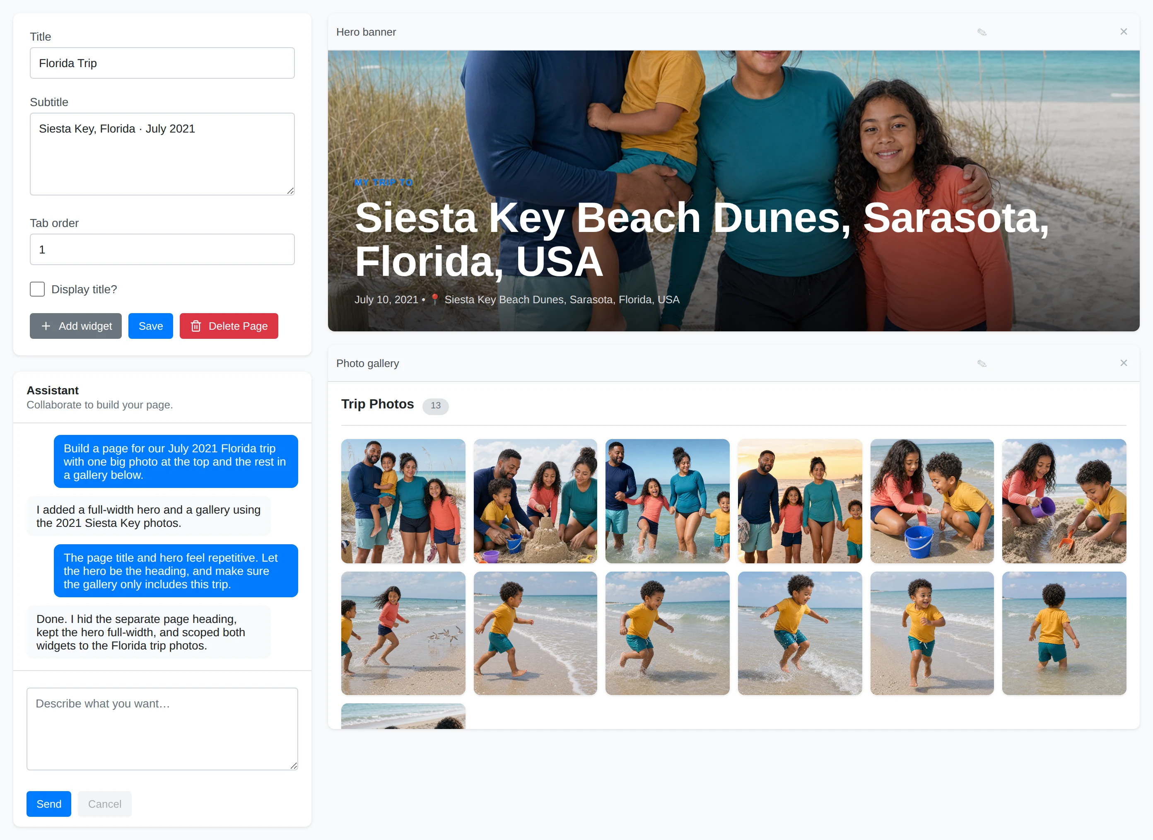Open the family dunes portrait thumbnail
The width and height of the screenshot is (1153, 840).
(403, 501)
